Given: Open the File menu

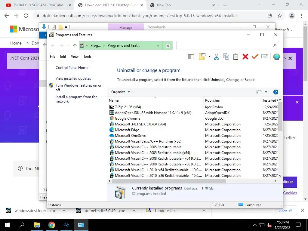Looking at the screenshot, I should pos(53,57).
